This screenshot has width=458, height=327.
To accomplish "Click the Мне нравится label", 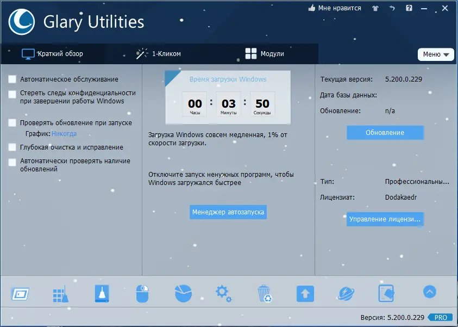I will 340,8.
